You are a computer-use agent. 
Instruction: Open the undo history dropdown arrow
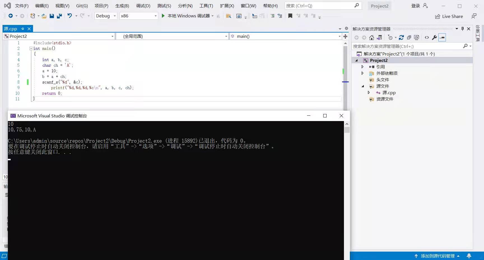[x=76, y=16]
